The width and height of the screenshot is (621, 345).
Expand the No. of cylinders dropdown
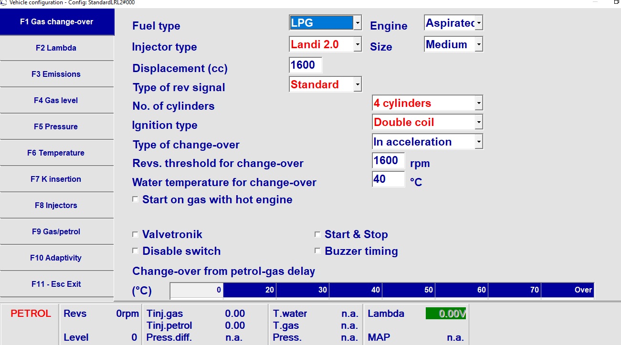479,104
